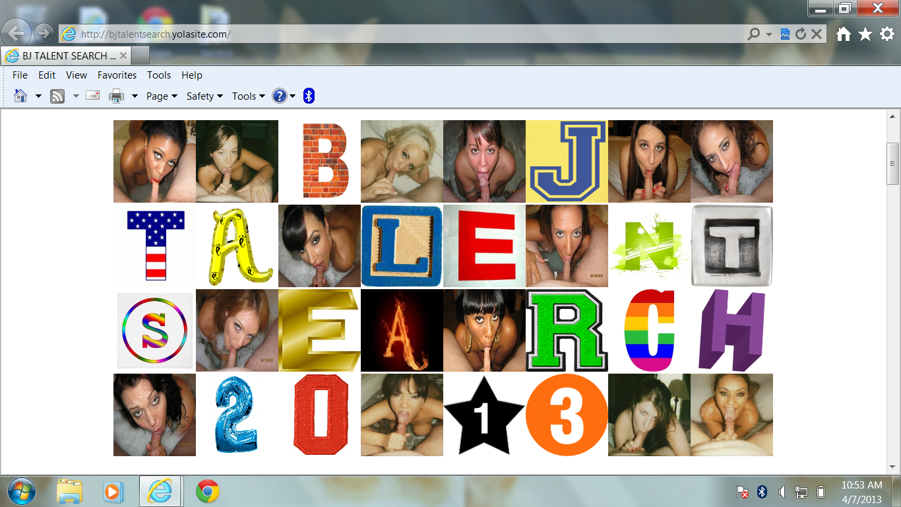901x507 pixels.
Task: Click the address bar URL field
Action: (x=396, y=34)
